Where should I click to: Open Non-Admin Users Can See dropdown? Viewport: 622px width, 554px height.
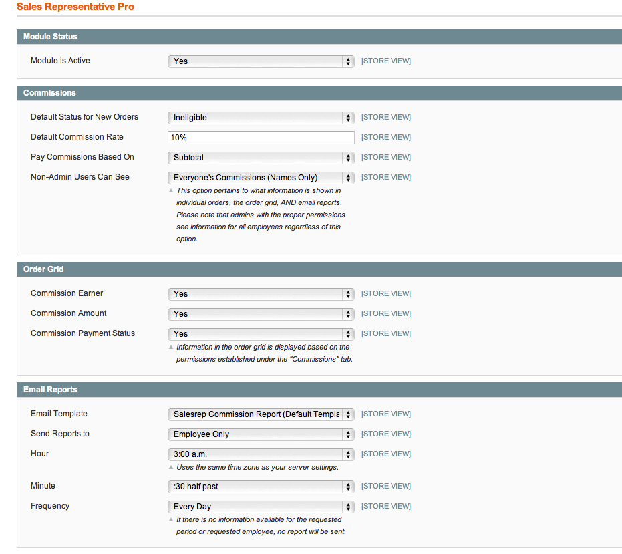[x=261, y=178]
